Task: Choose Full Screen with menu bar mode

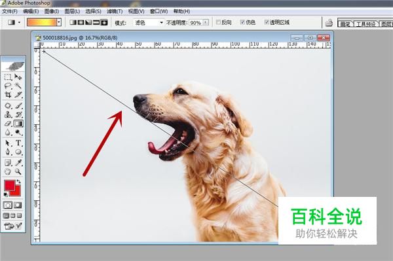Action: click(13, 216)
